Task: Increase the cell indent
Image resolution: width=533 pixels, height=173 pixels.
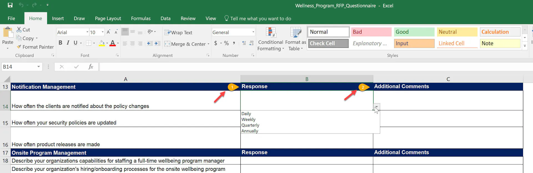Action: [x=157, y=43]
